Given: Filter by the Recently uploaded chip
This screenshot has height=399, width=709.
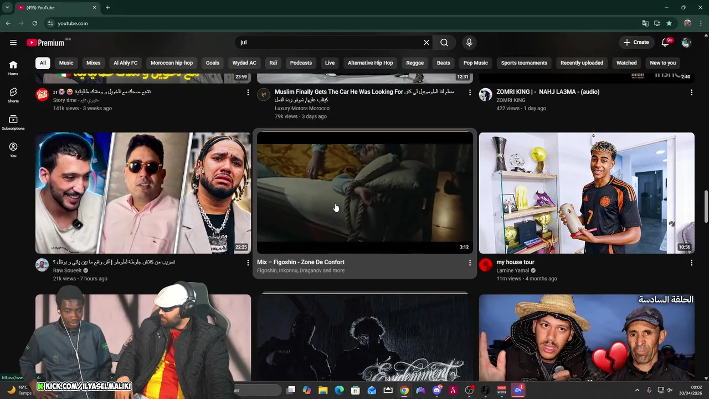Looking at the screenshot, I should coord(582,63).
